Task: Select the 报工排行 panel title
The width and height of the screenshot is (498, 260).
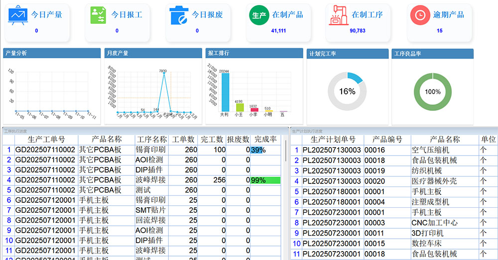Action: (x=219, y=53)
